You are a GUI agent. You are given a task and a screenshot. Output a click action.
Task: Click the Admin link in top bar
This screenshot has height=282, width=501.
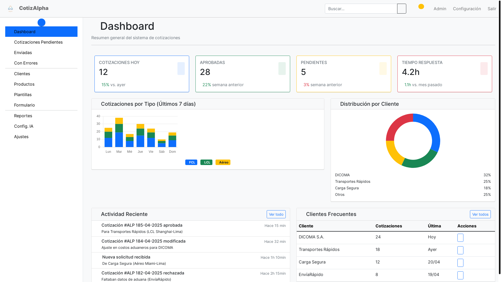(440, 9)
